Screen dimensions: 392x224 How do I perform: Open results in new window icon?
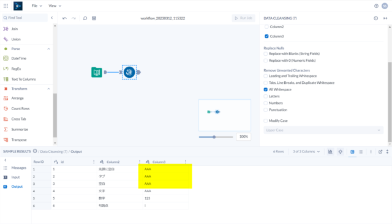tap(380, 152)
